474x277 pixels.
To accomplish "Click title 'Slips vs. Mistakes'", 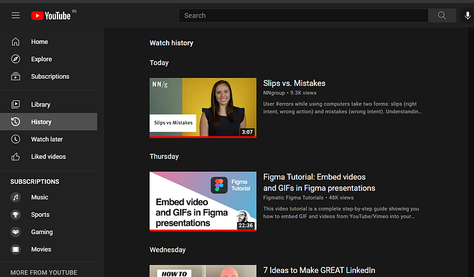I will coord(294,83).
